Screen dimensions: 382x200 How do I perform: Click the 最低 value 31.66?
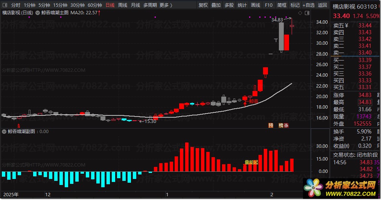point(365,109)
